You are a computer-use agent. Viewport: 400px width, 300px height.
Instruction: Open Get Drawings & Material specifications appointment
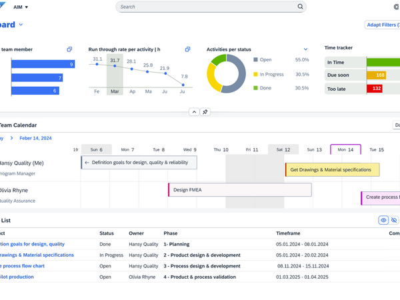pos(332,170)
